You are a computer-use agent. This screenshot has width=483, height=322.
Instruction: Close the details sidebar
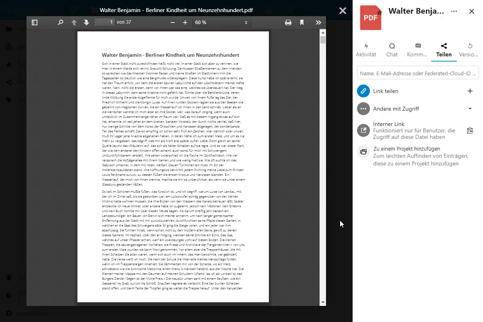click(x=472, y=11)
